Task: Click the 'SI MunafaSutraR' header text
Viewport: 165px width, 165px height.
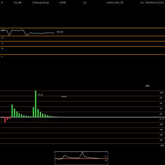Action: pos(41,3)
